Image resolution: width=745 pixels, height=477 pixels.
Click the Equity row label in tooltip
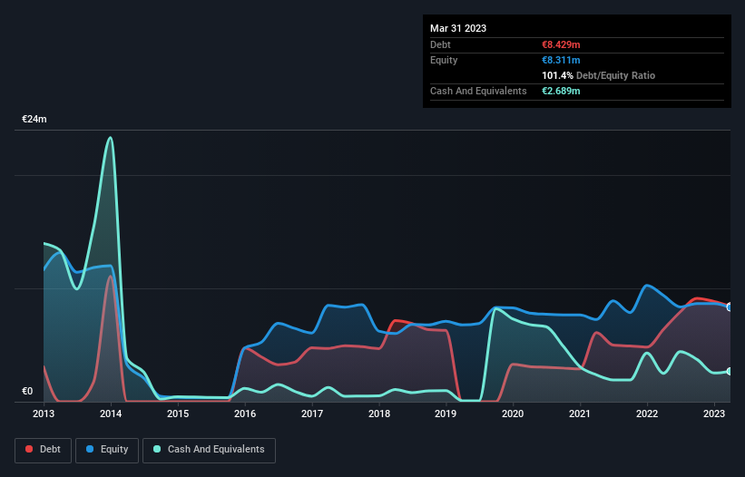coord(444,60)
